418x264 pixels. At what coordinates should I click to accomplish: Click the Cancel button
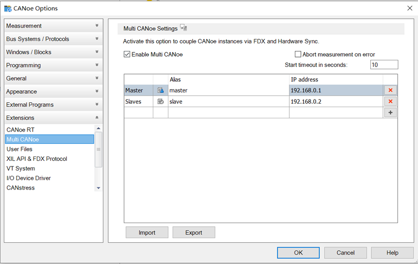pos(345,253)
